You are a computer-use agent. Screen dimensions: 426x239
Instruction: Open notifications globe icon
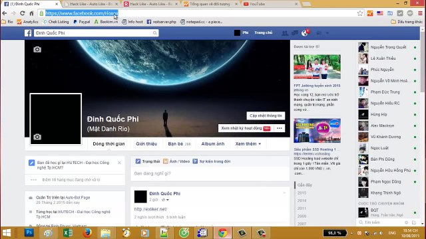305,33
